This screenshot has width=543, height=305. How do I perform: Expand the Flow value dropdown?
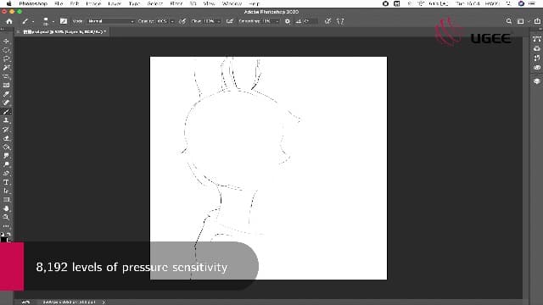(219, 21)
